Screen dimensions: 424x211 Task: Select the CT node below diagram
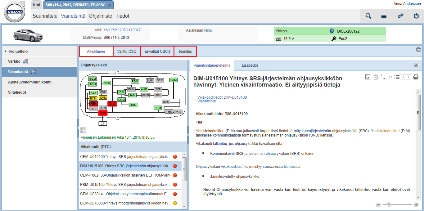pyautogui.click(x=103, y=123)
